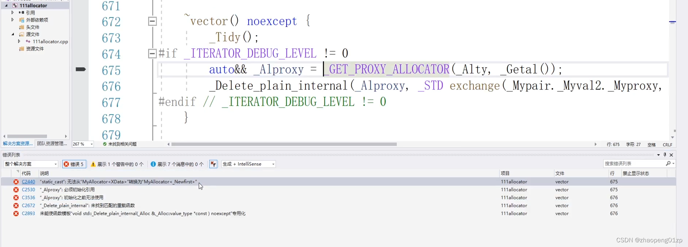The image size is (688, 247).
Task: Click the clear filter icon in error list
Action: [213, 164]
